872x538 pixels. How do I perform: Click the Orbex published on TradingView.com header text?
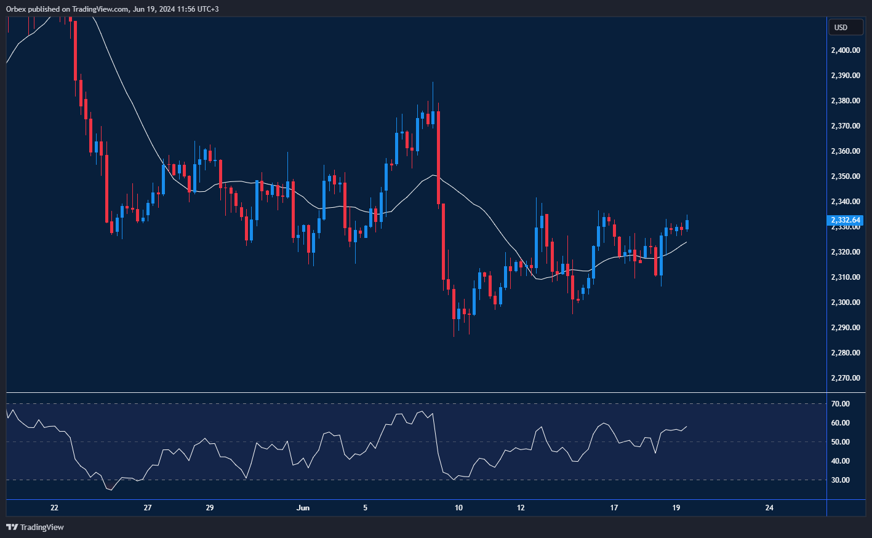coord(112,9)
